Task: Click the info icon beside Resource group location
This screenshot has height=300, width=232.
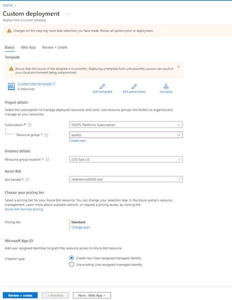Action: [47, 159]
